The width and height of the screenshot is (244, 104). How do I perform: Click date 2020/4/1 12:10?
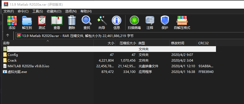[183, 66]
